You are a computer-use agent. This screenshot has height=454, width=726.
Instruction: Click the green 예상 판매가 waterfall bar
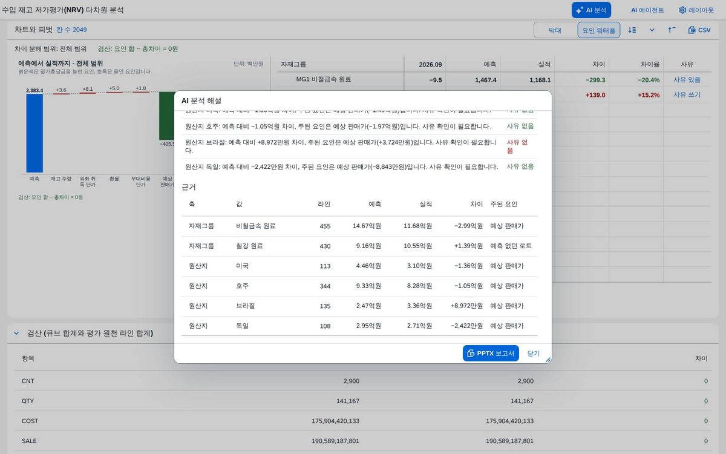coord(166,116)
